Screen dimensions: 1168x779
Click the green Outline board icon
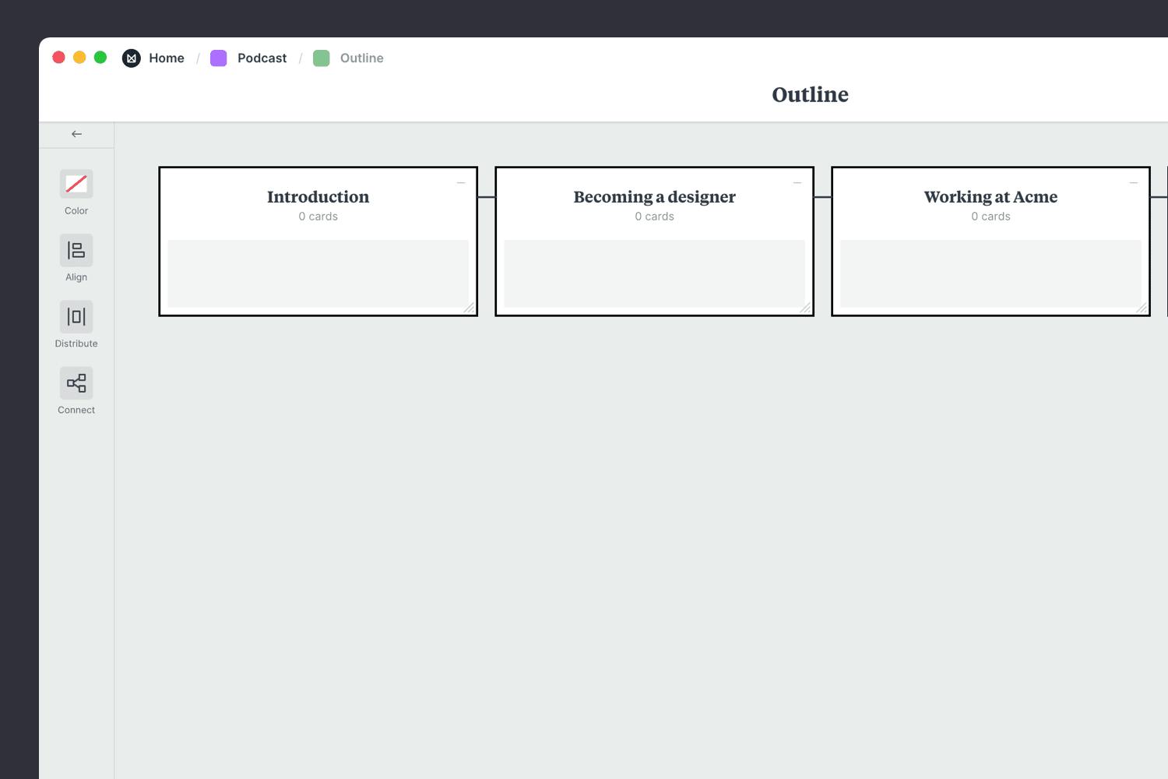pyautogui.click(x=322, y=58)
